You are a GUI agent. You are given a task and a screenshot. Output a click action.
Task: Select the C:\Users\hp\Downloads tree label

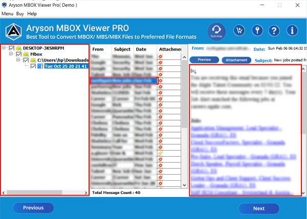tap(63, 60)
